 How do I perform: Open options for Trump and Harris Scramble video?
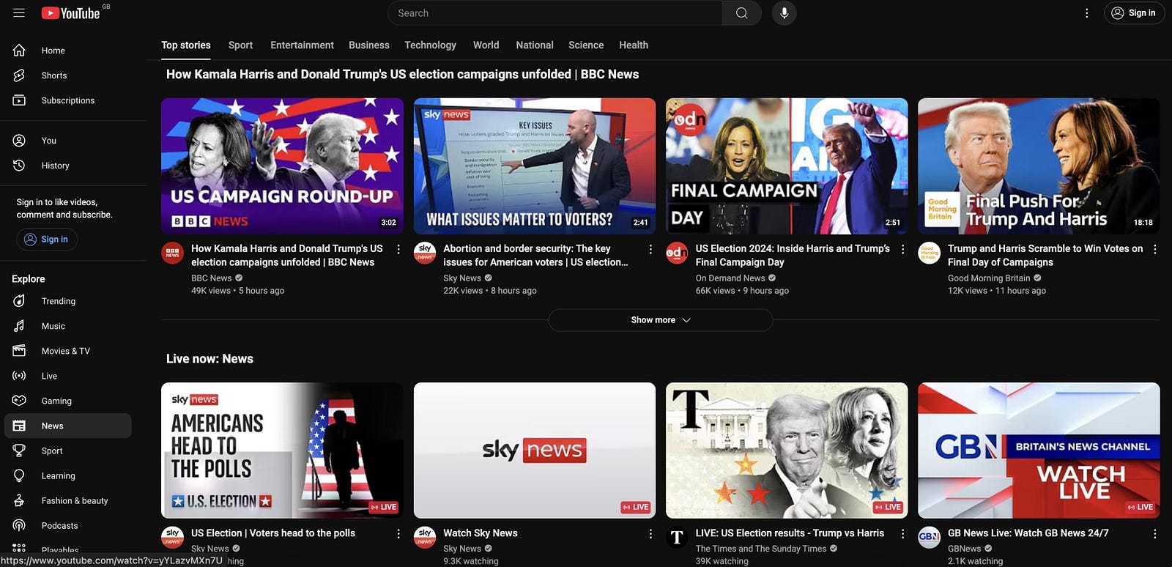click(x=1155, y=250)
